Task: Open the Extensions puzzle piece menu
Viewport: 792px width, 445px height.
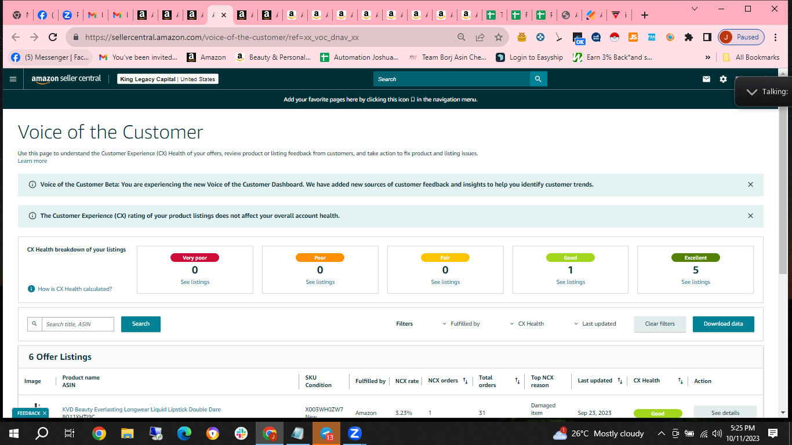Action: (x=689, y=37)
